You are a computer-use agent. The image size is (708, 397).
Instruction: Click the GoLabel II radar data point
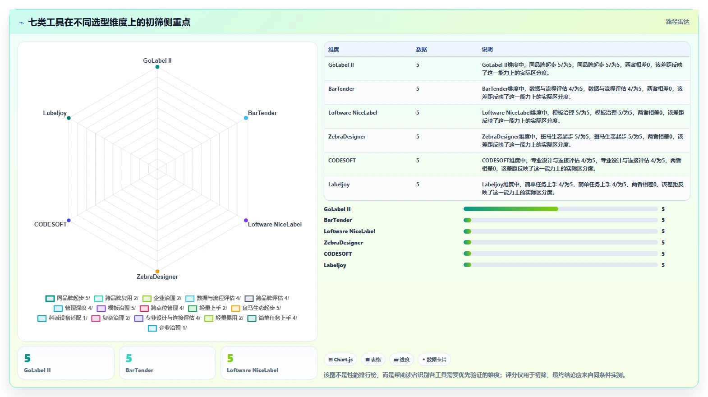click(157, 67)
